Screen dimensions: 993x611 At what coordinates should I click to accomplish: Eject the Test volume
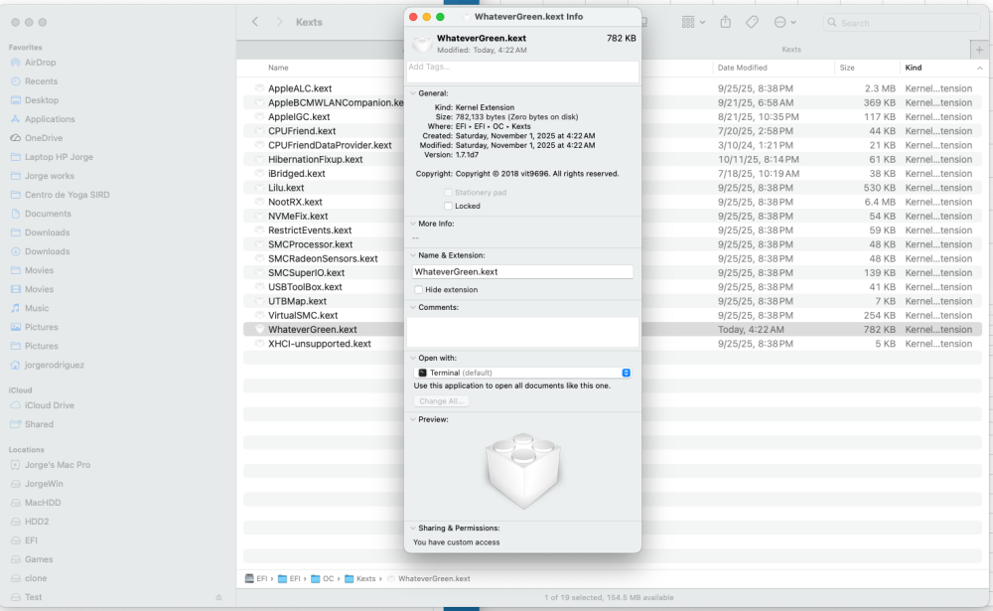click(x=218, y=597)
